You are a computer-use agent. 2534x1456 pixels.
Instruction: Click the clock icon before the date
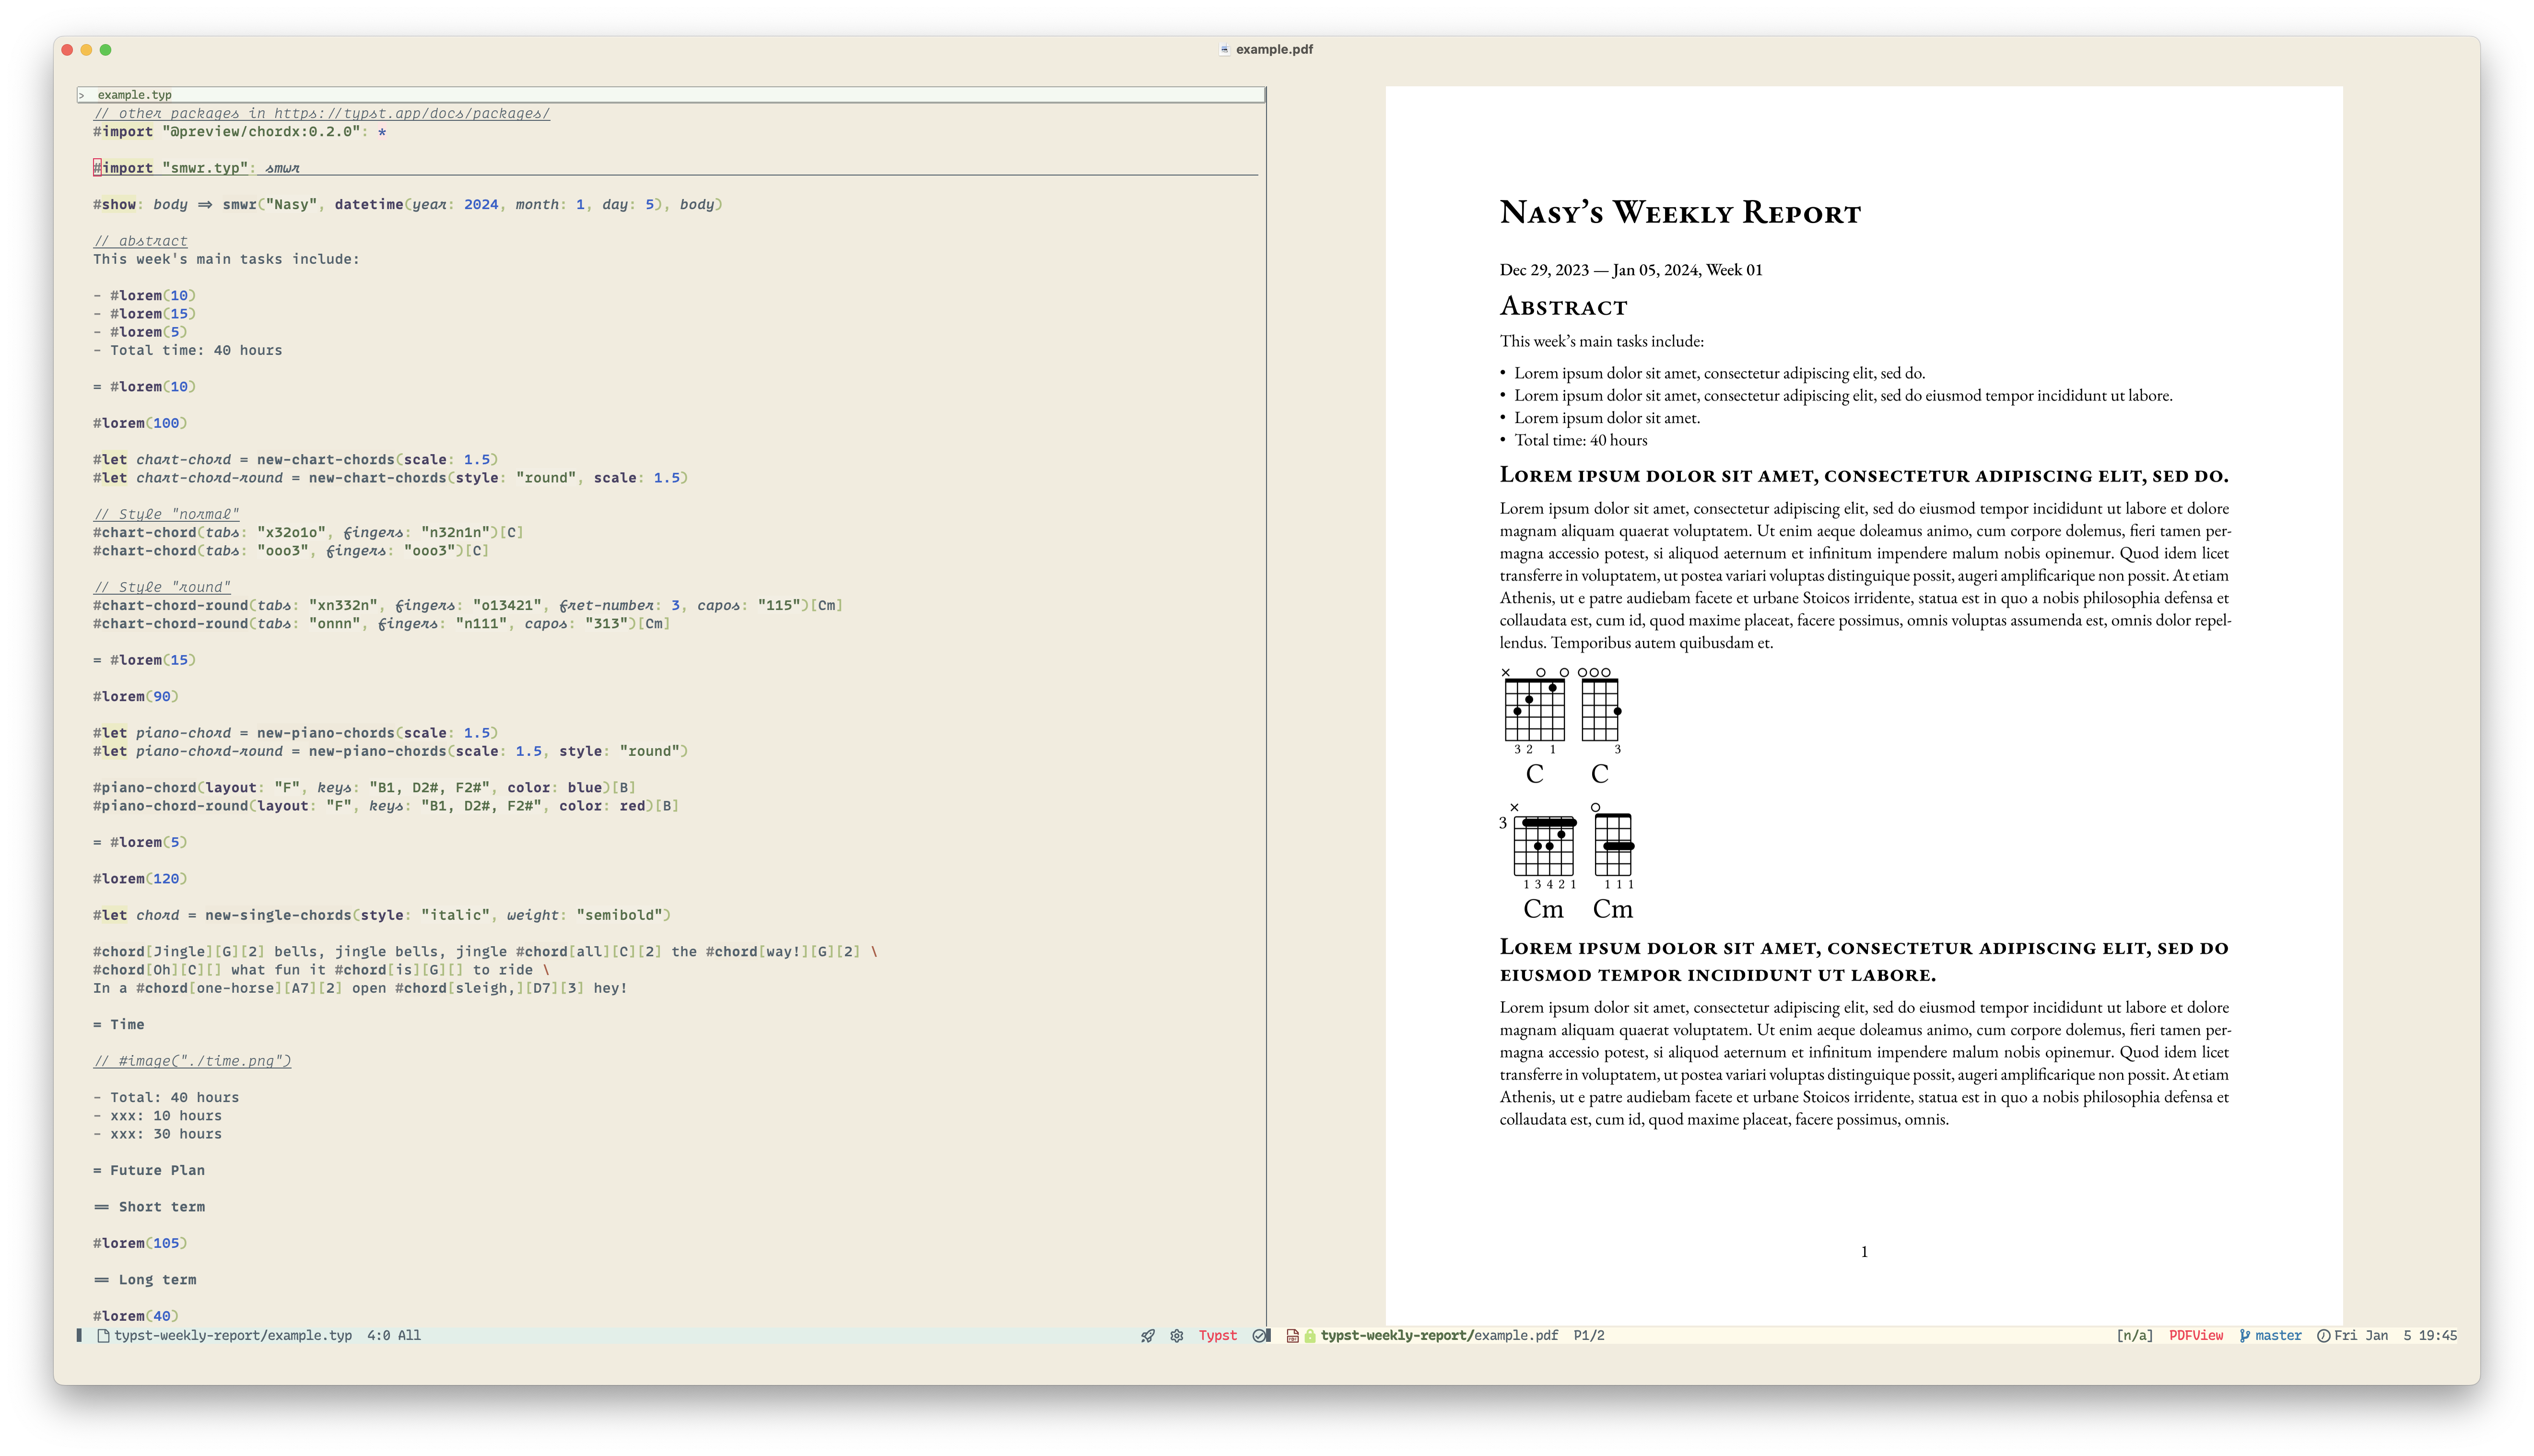(x=2323, y=1336)
